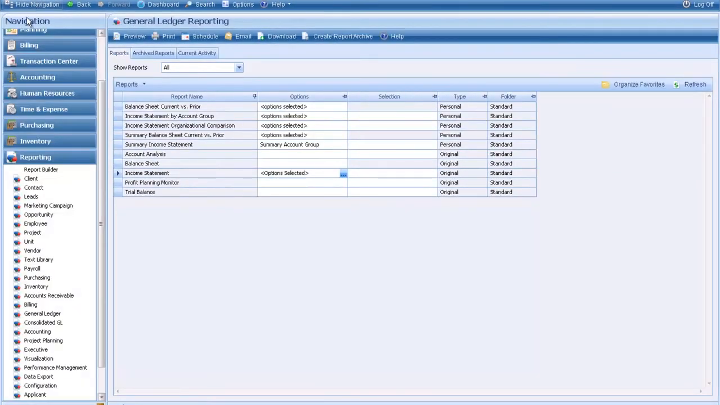Image resolution: width=720 pixels, height=405 pixels.
Task: Click the General Ledger item icon
Action: coord(17,314)
